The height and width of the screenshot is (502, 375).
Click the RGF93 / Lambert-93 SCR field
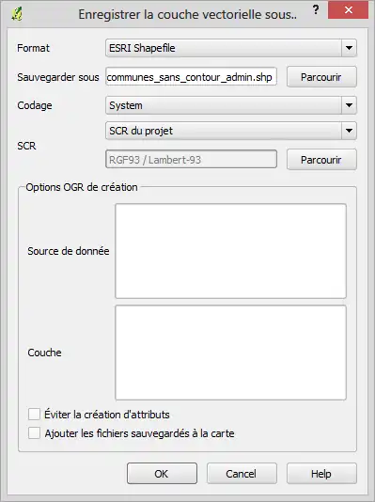pos(191,159)
